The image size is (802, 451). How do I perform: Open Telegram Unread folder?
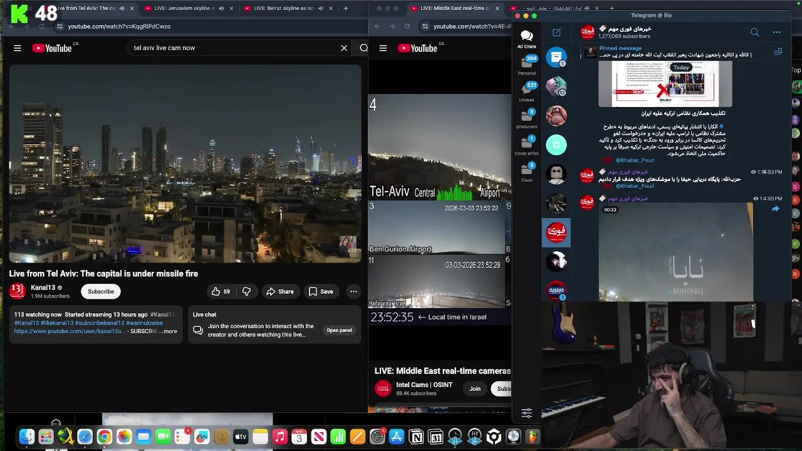point(527,92)
